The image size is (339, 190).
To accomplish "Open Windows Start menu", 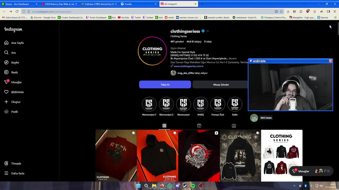I will click(x=138, y=186).
